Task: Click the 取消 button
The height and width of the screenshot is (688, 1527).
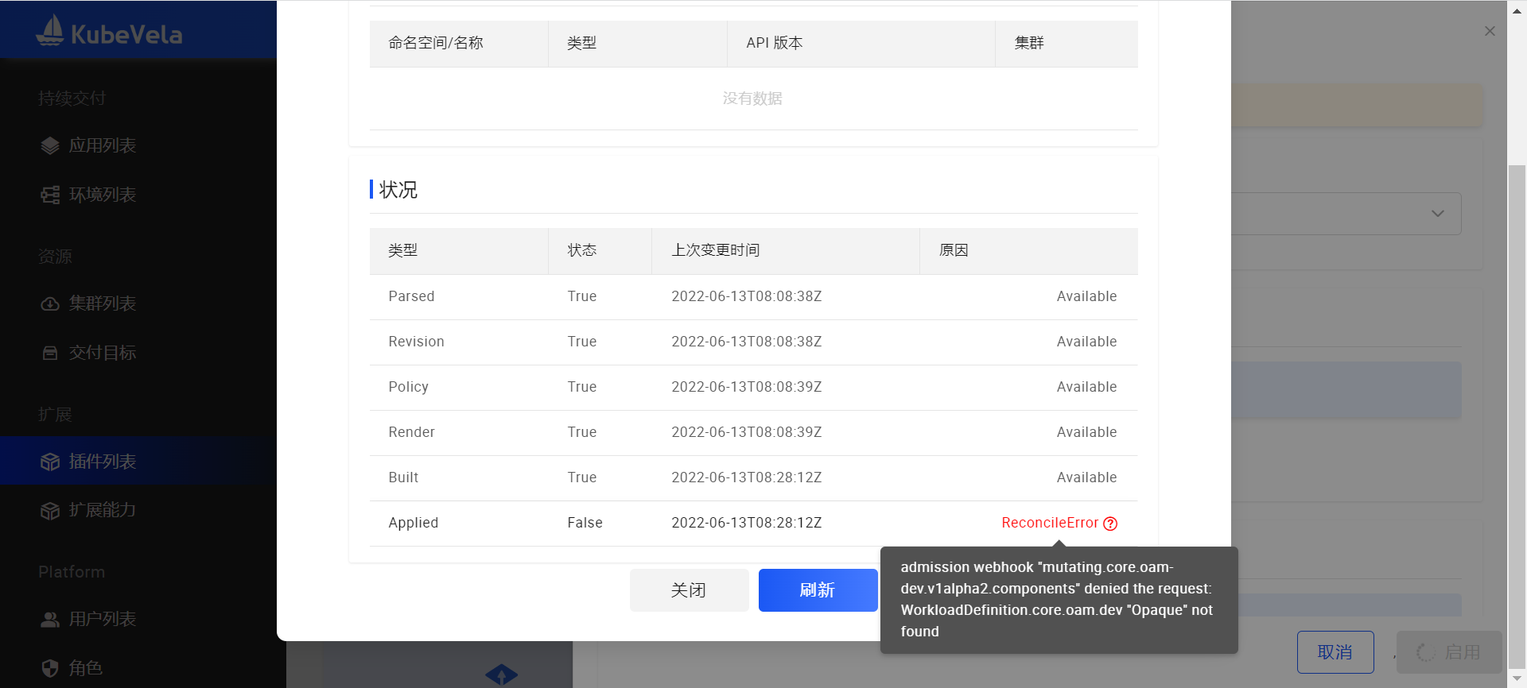Action: 1335,652
